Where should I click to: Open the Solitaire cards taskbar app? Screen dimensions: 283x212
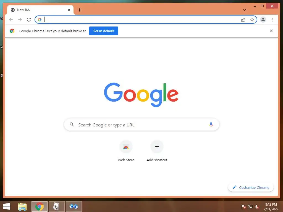coord(56,206)
